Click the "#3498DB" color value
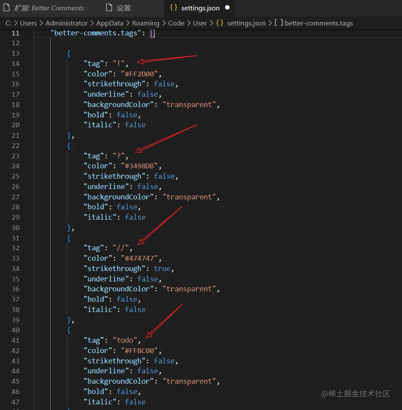Screen dimensions: 402x410 point(139,166)
